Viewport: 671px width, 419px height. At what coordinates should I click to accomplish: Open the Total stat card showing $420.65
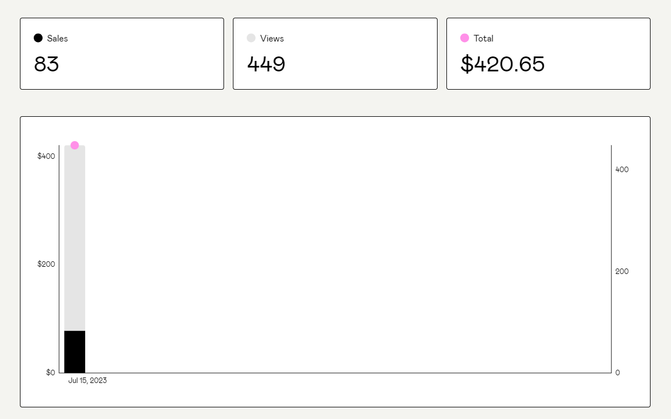[548, 53]
